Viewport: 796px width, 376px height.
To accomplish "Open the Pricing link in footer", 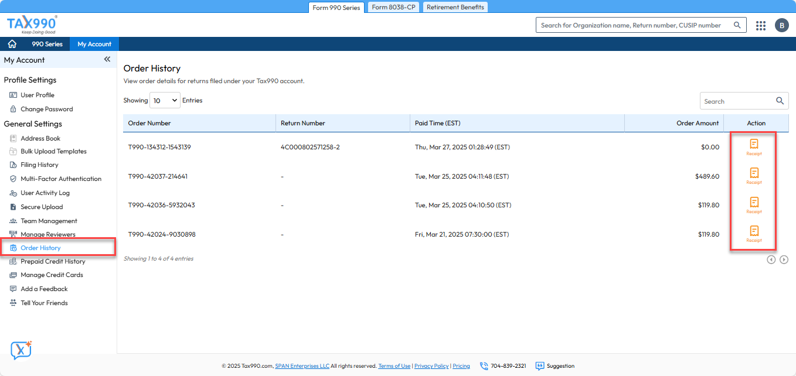I will tap(461, 366).
